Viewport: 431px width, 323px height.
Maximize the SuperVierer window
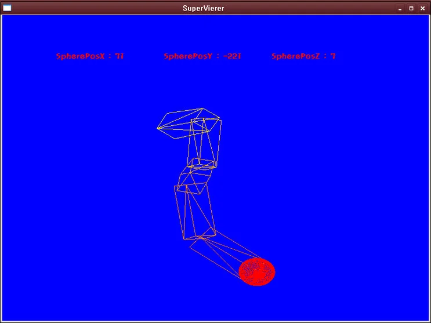[411, 9]
